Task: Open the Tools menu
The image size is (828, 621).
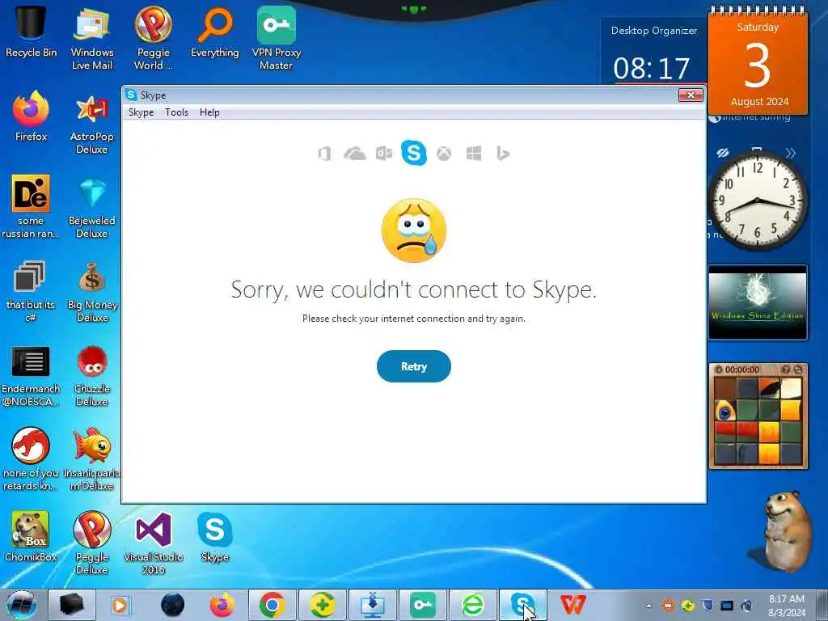Action: pyautogui.click(x=176, y=112)
